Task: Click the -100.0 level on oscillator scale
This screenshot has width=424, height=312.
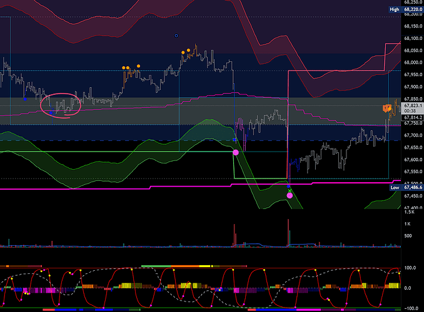Action: click(411, 308)
